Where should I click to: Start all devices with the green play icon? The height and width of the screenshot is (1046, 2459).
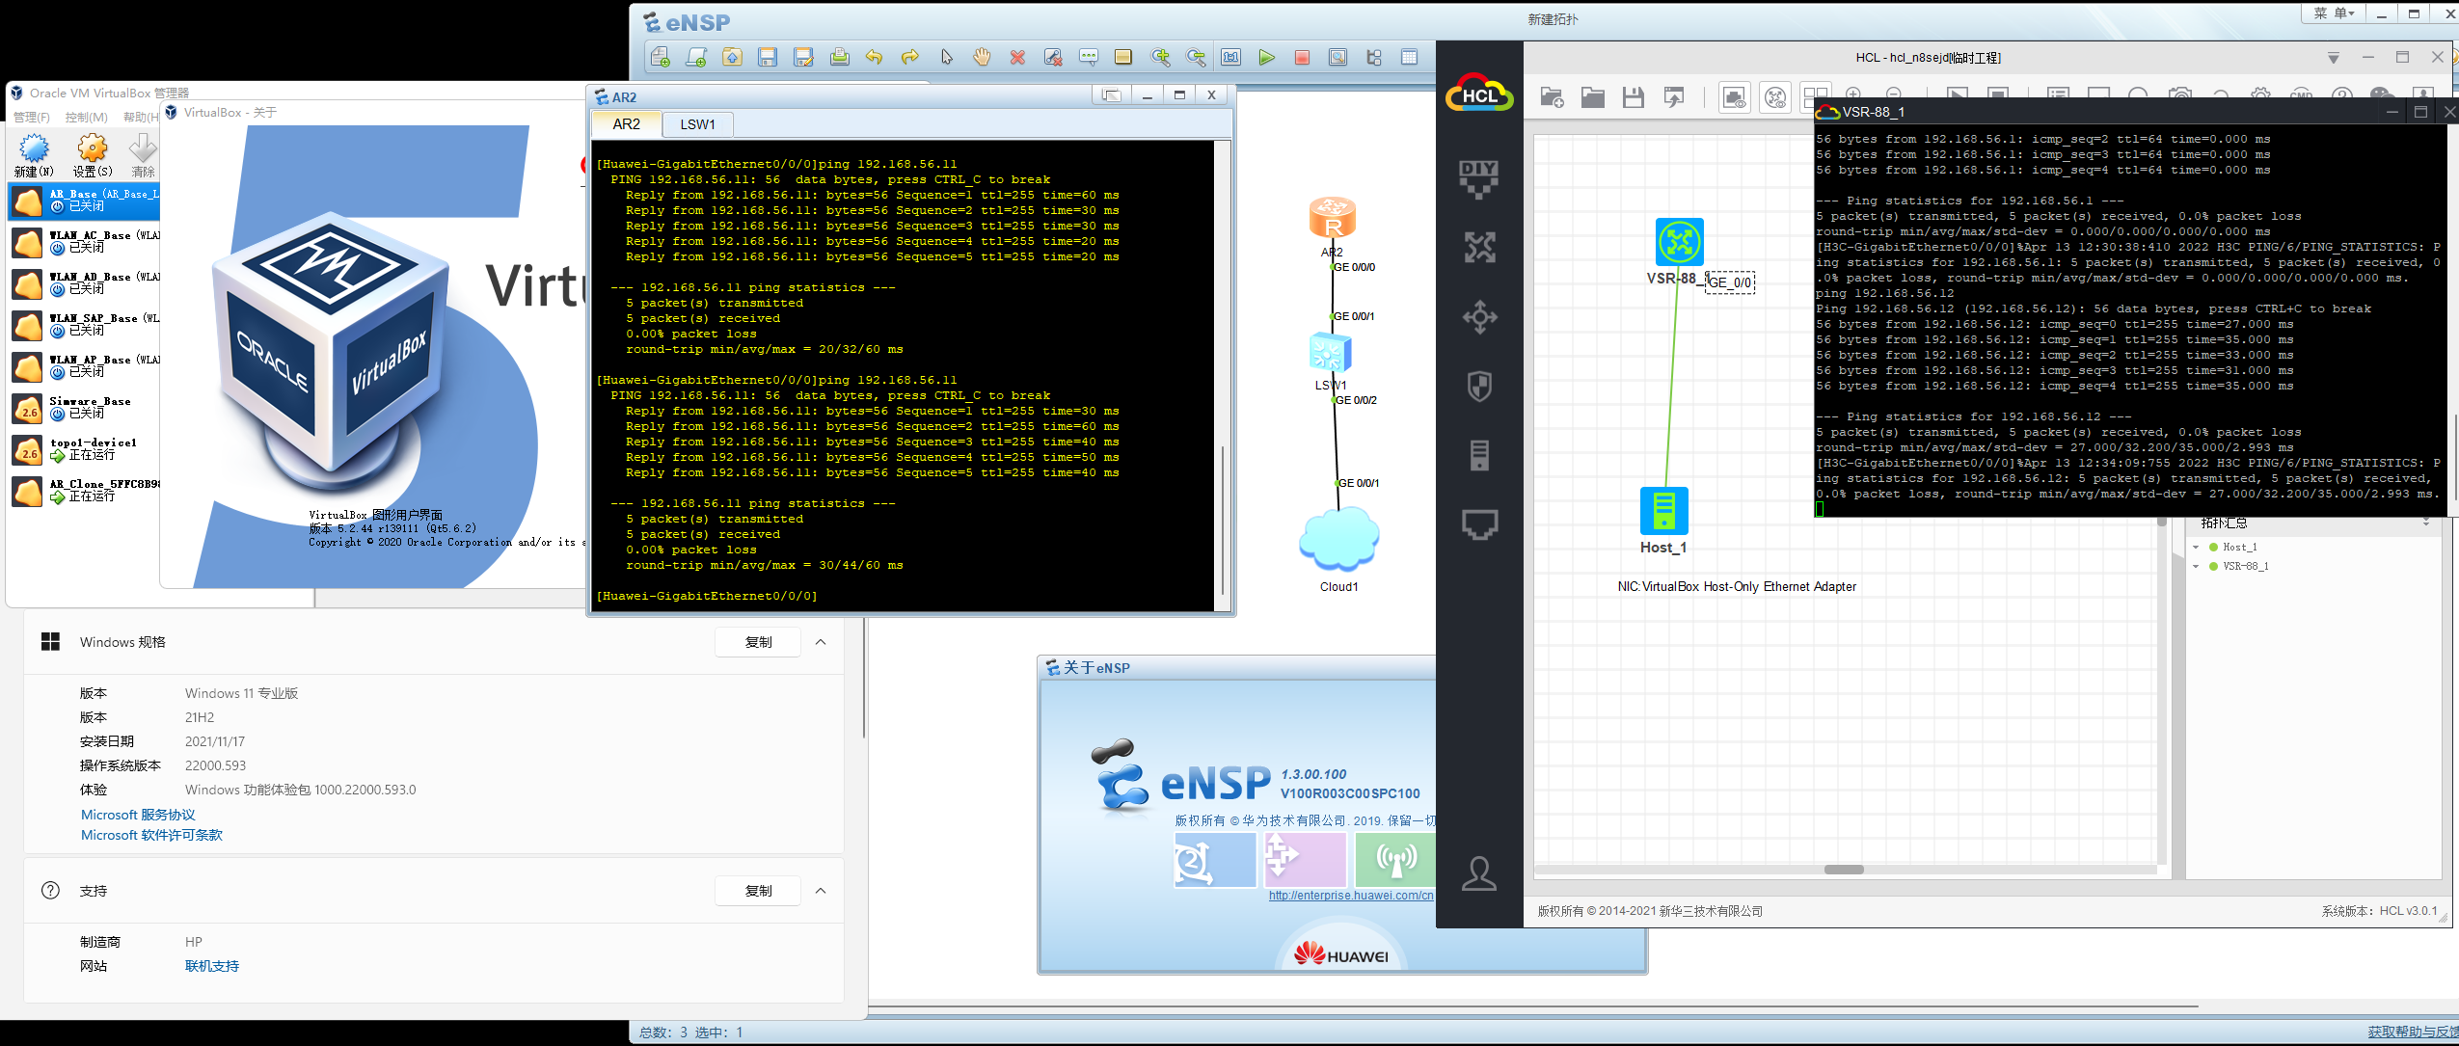(1266, 58)
